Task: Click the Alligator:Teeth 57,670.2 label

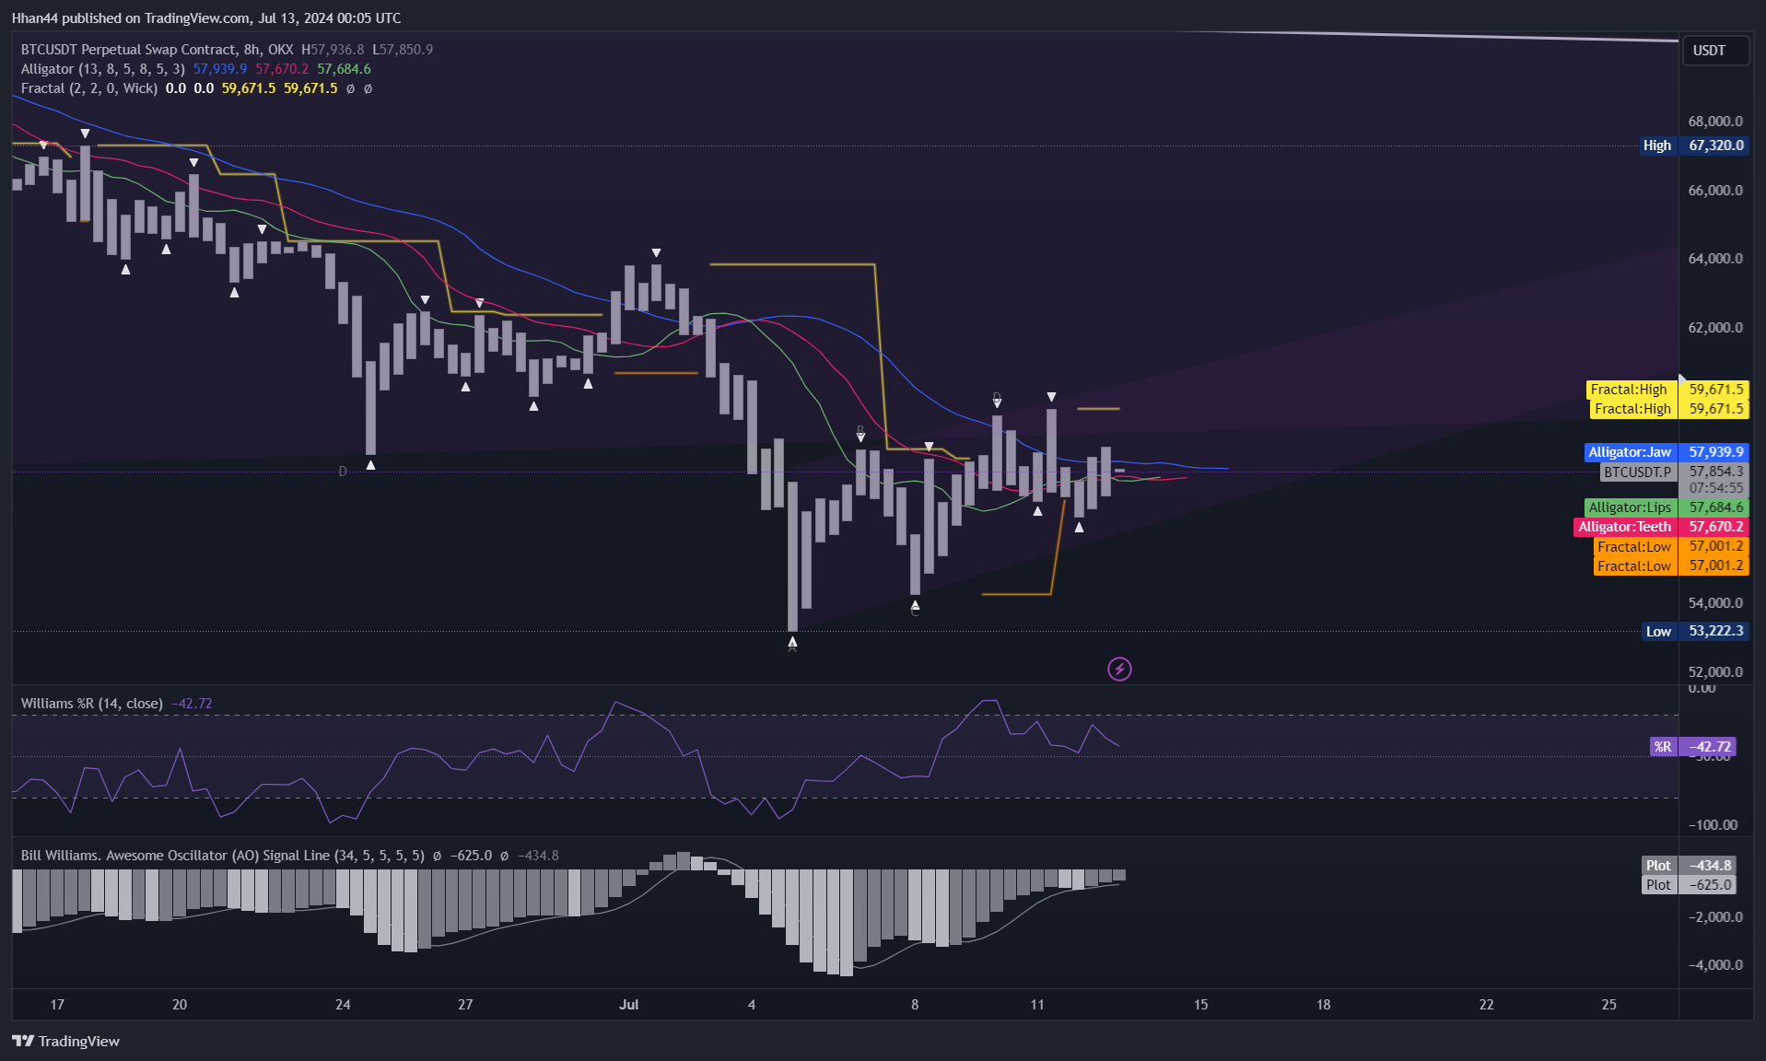Action: [1661, 527]
